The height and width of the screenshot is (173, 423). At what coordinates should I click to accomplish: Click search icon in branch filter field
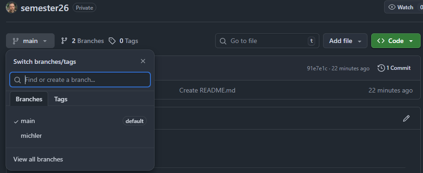pos(18,80)
